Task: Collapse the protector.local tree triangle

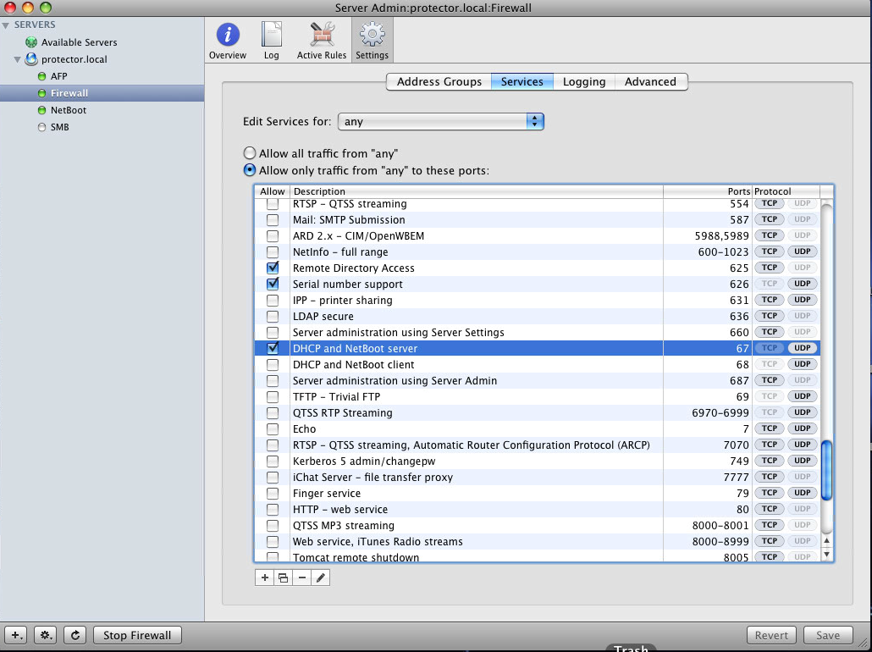Action: click(17, 59)
